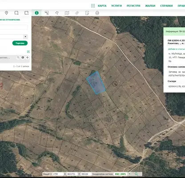The image size is (185, 178).
Task: Open the РЕГИСТРИ menu
Action: click(x=133, y=6)
